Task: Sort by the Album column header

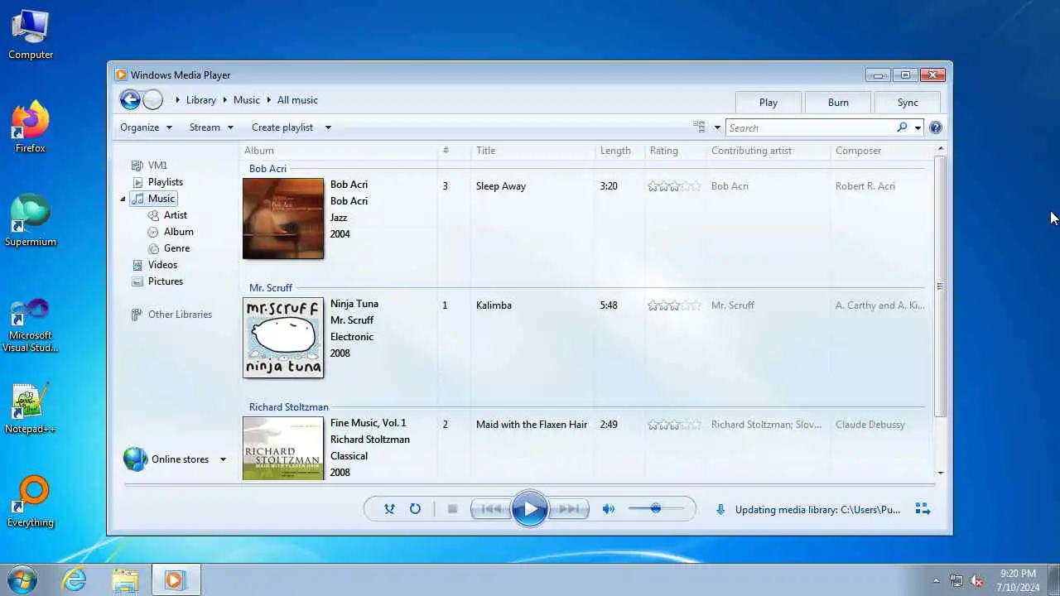Action: click(339, 151)
